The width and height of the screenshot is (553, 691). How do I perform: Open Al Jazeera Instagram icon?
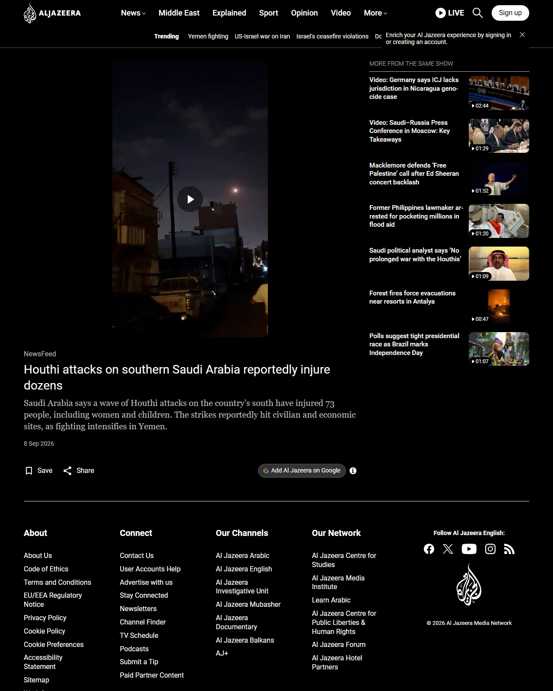point(490,549)
